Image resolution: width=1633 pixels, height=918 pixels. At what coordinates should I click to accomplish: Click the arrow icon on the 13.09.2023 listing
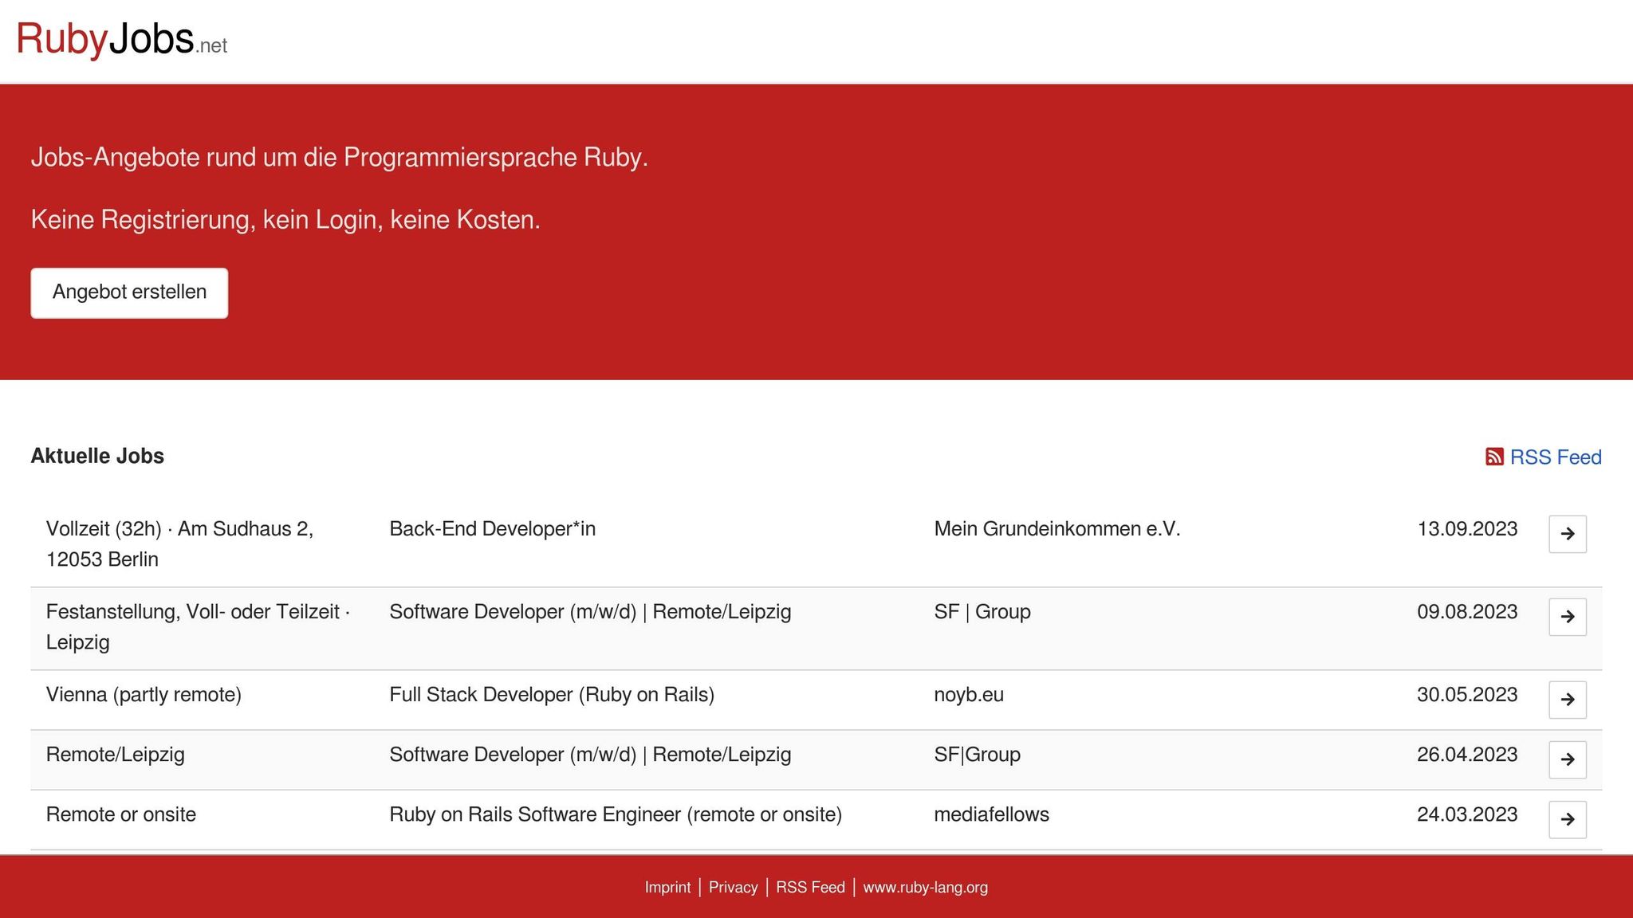point(1568,534)
